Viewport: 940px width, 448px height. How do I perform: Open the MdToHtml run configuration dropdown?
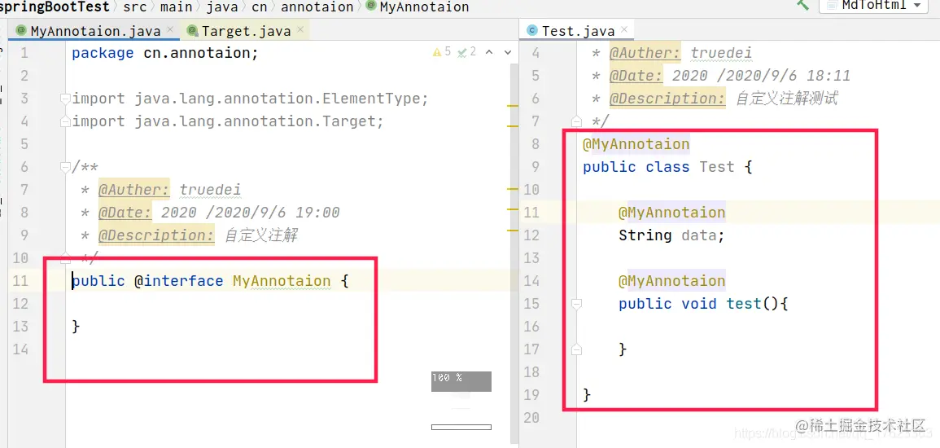[x=874, y=6]
